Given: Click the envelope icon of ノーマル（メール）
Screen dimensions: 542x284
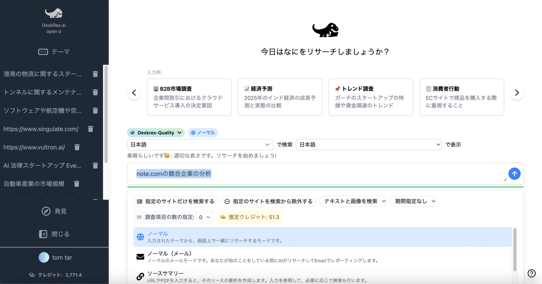Looking at the screenshot, I should [140, 256].
